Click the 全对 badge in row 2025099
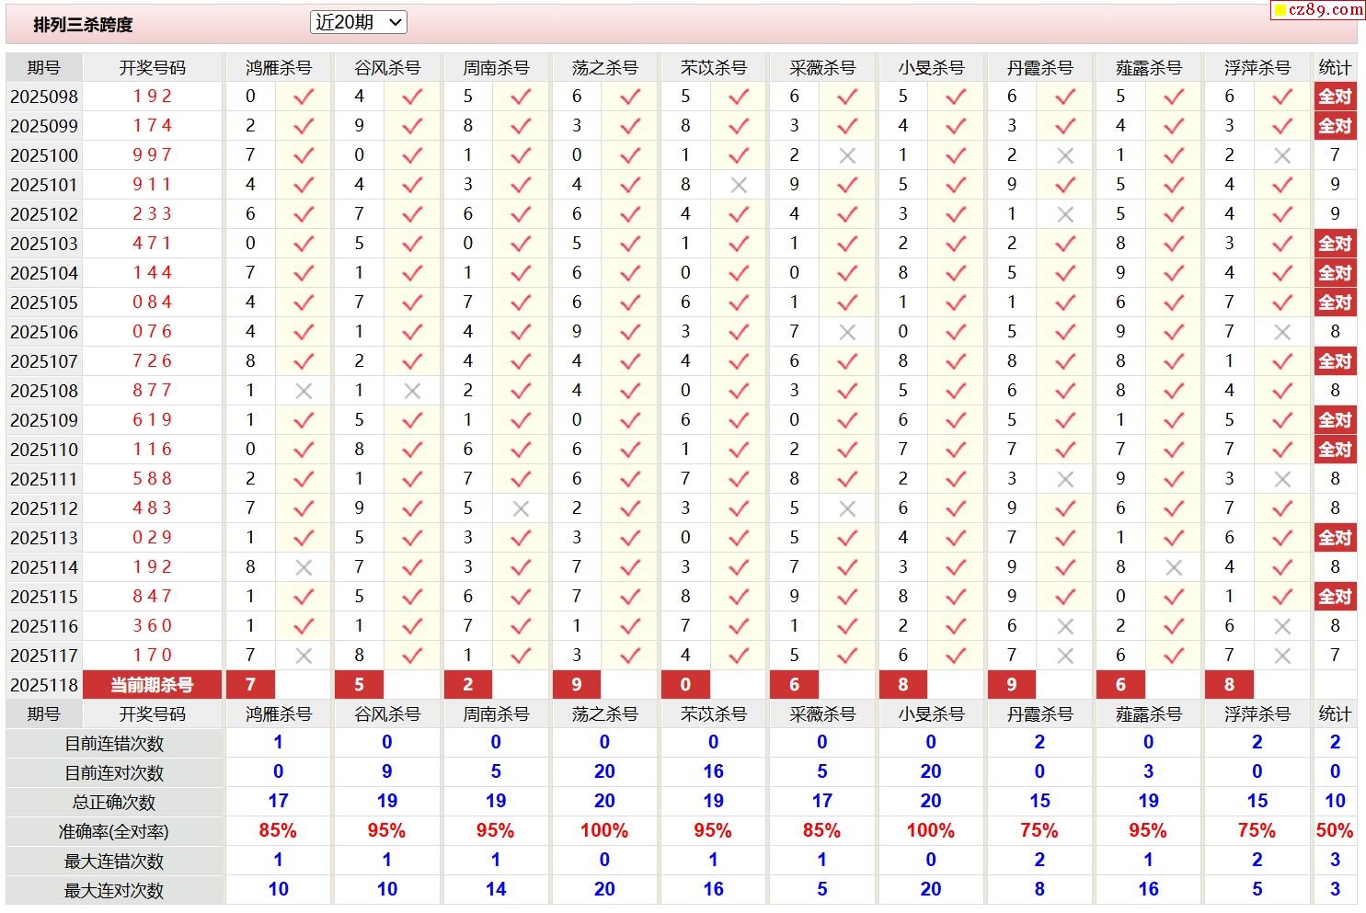This screenshot has height=913, width=1366. click(1335, 126)
